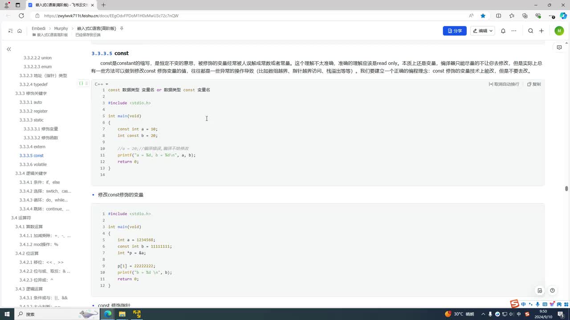The image size is (570, 320).
Task: Jump to 3.4.2.3 位异或：^ entry
Action: pos(36,280)
